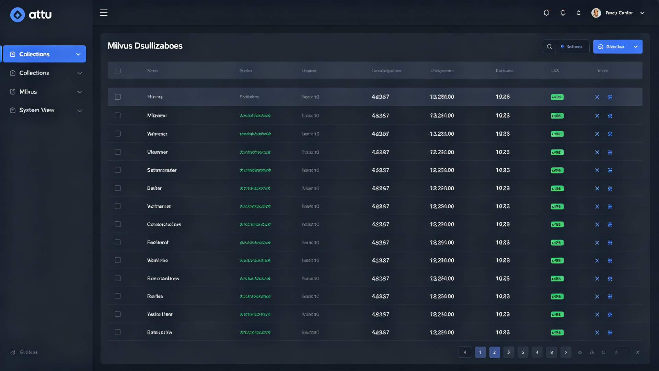The width and height of the screenshot is (659, 371).
Task: Expand the chevron on the non-highlighted Collections item
Action: coord(80,73)
